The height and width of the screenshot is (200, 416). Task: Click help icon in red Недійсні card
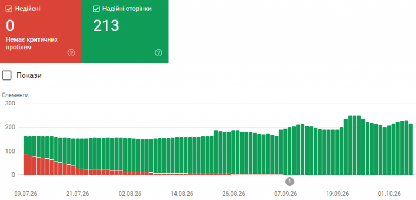(71, 53)
